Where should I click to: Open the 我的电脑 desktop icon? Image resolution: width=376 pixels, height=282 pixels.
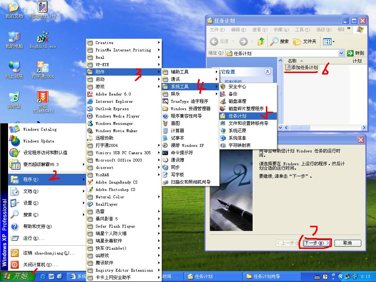14,40
